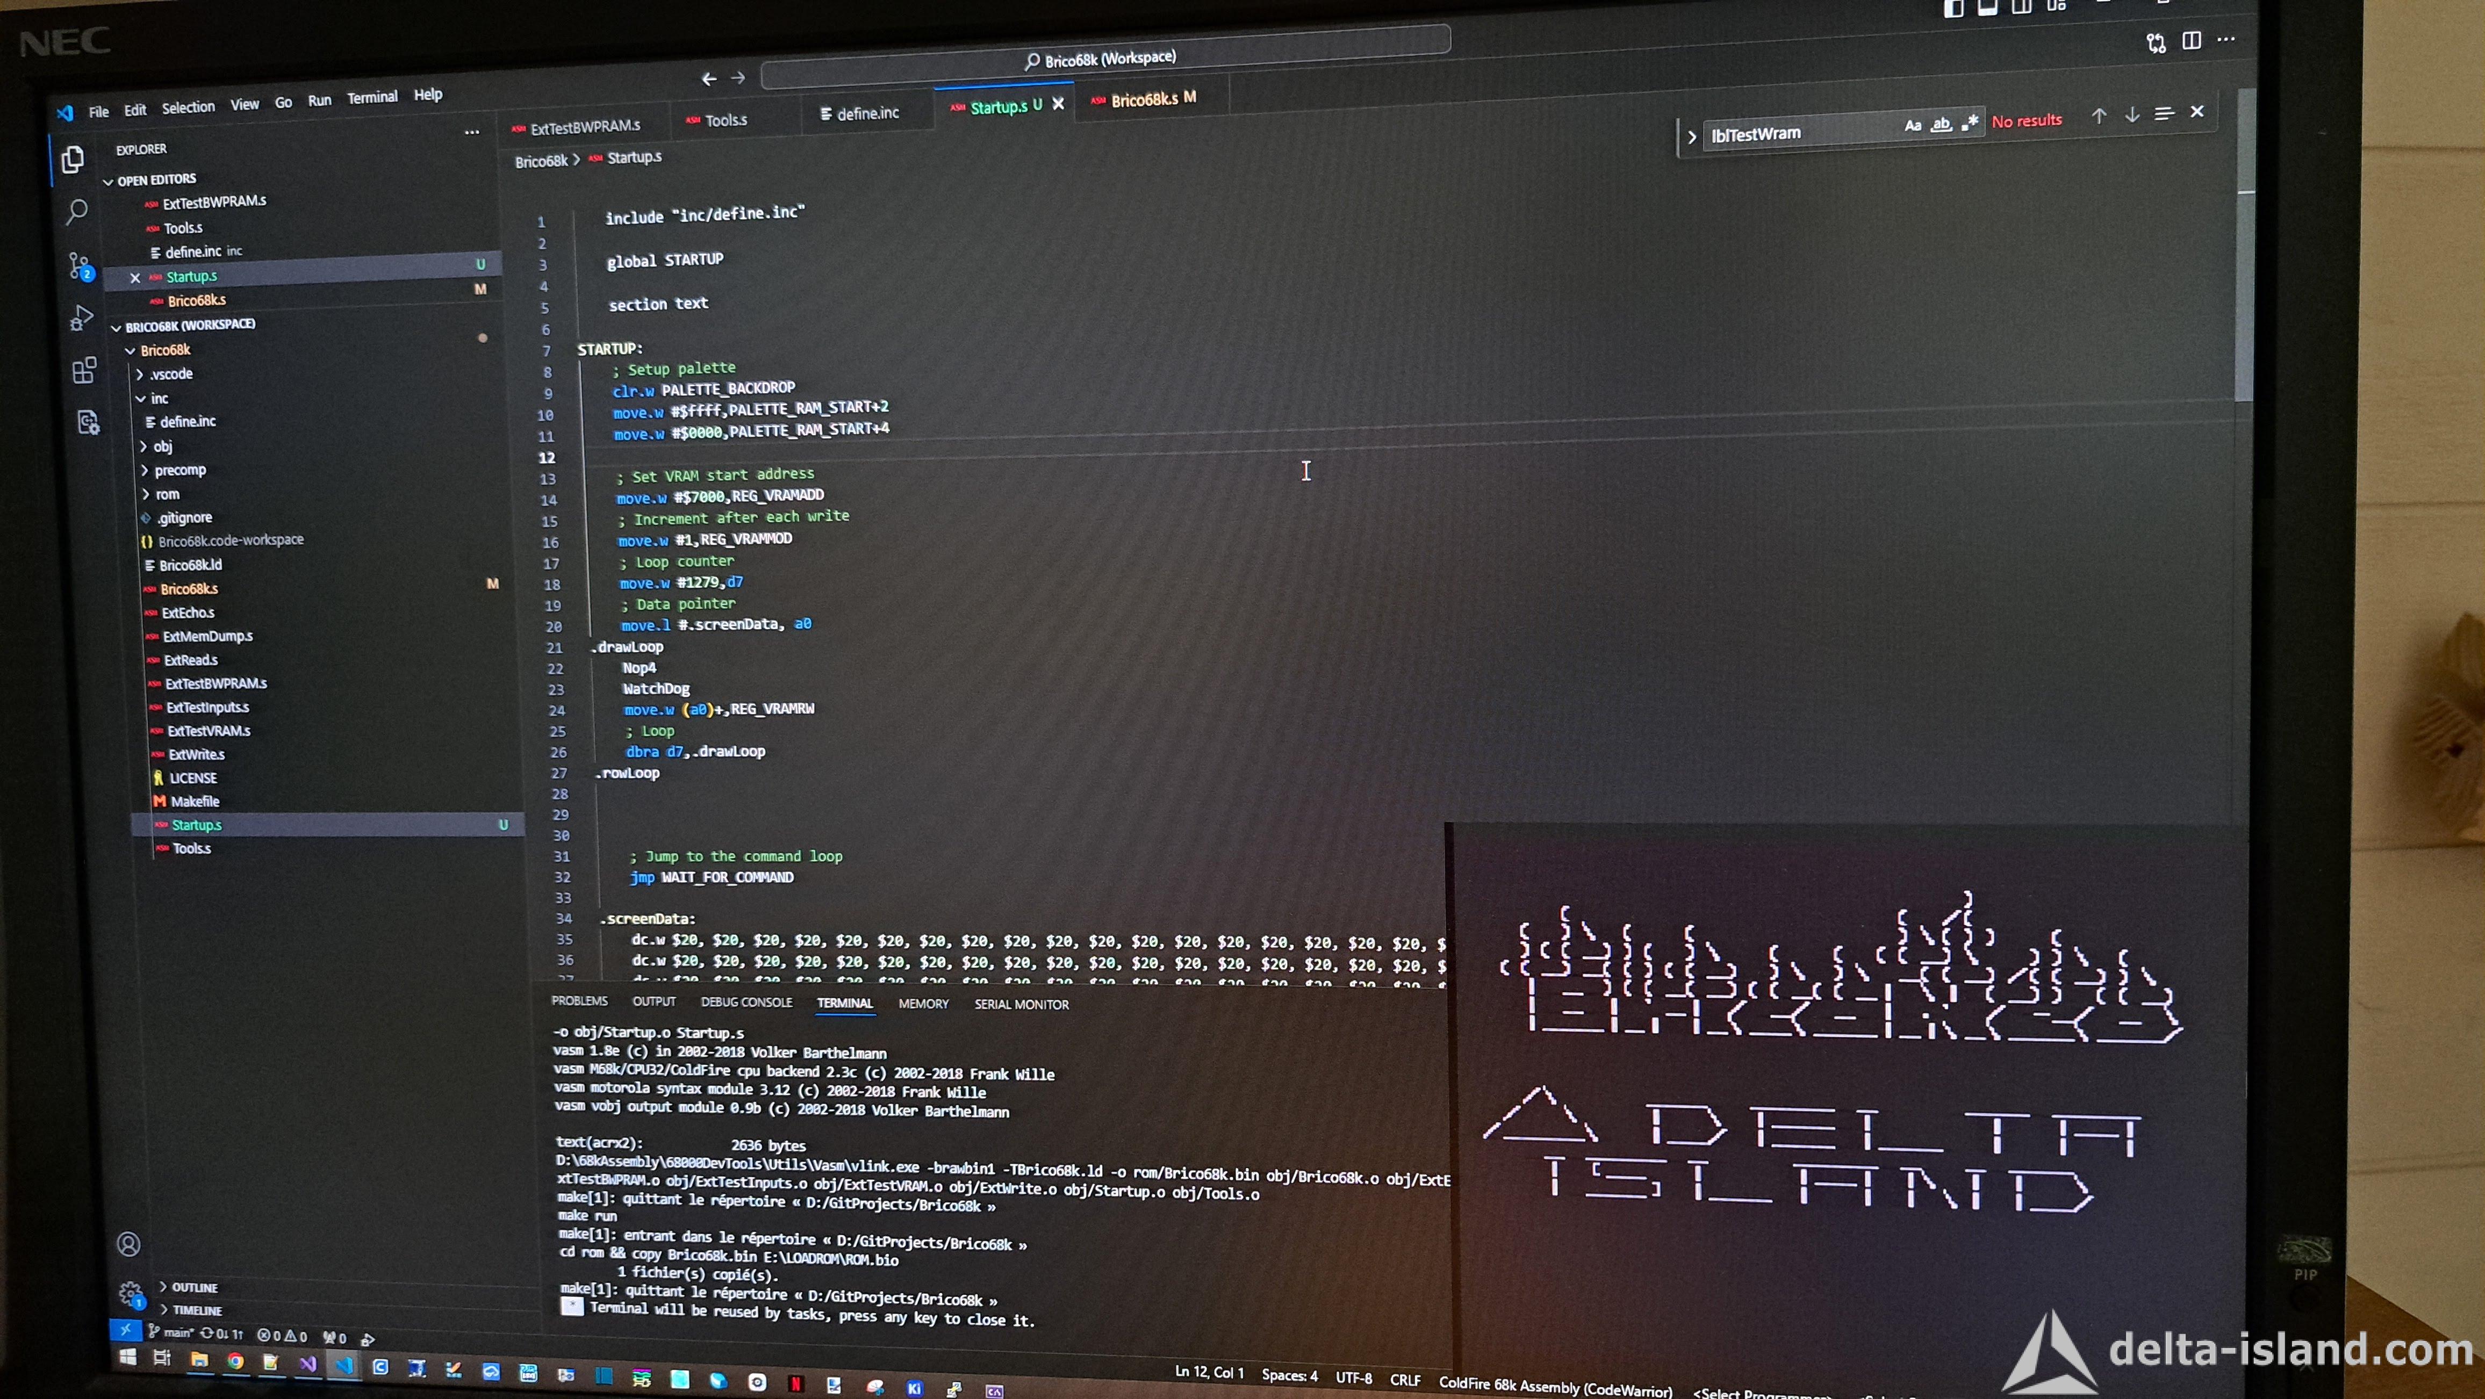This screenshot has height=1399, width=2485.
Task: Go to previous find match arrow
Action: 2099,116
